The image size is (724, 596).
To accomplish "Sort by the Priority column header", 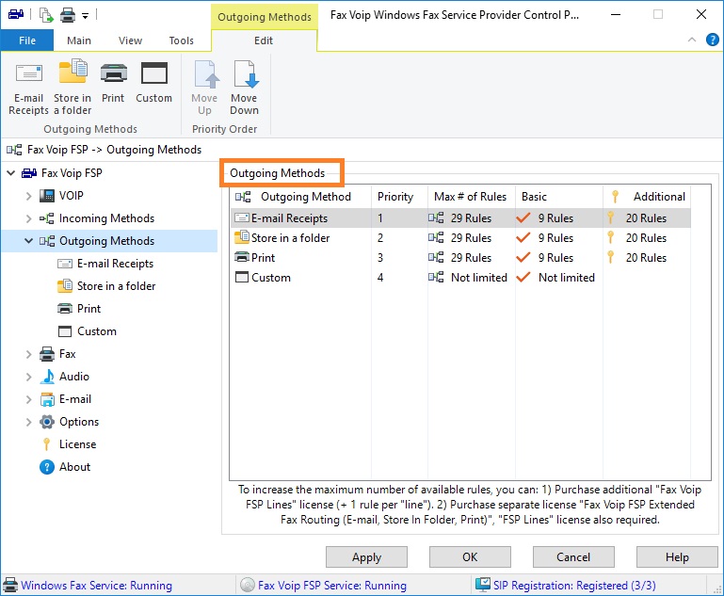I will tap(399, 197).
